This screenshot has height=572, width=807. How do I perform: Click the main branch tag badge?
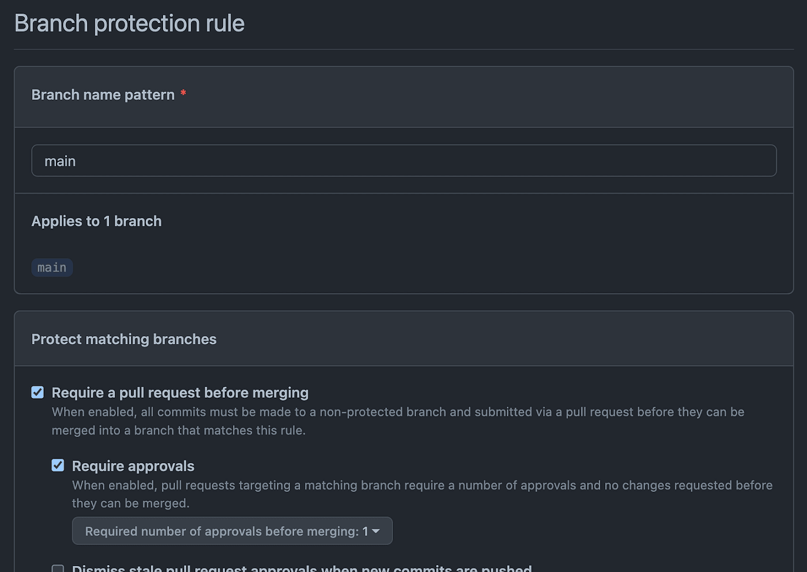[52, 268]
